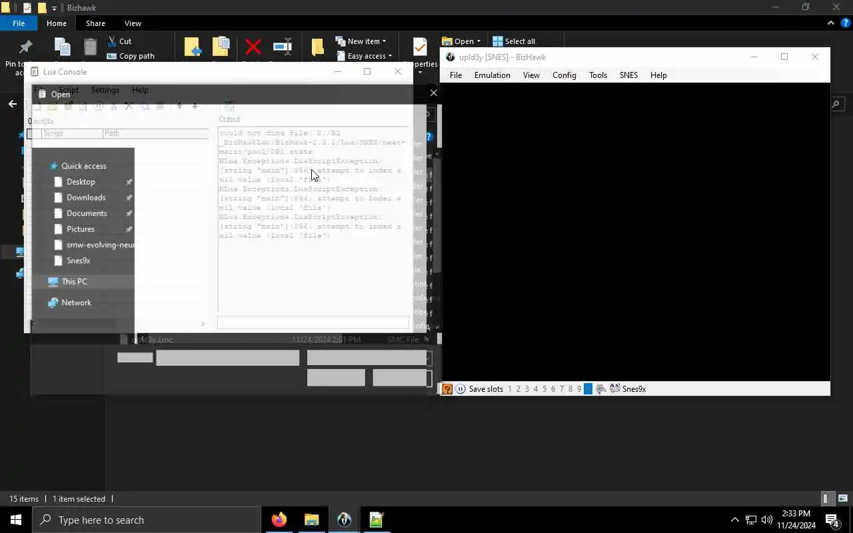Click the taskbar search box
Image resolution: width=853 pixels, height=533 pixels.
tap(147, 520)
